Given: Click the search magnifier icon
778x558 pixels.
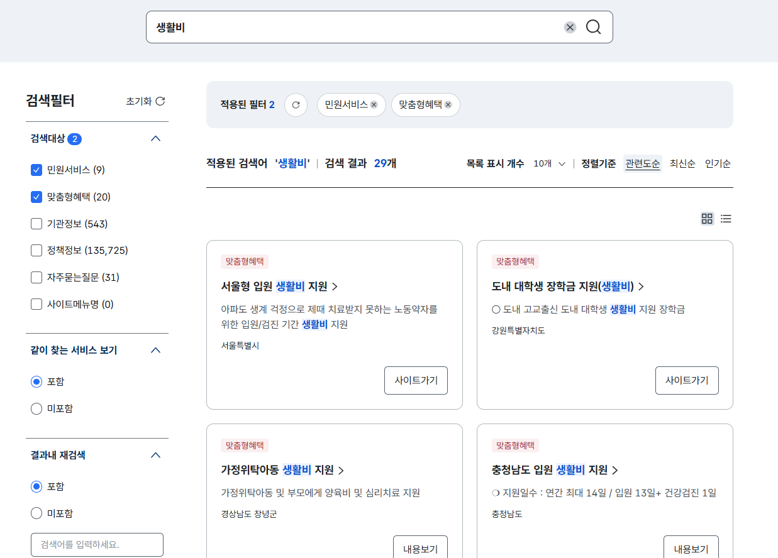Looking at the screenshot, I should pos(592,27).
